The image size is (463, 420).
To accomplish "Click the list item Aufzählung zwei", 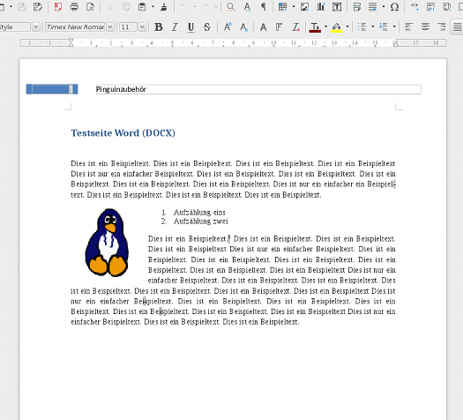I will (x=201, y=221).
